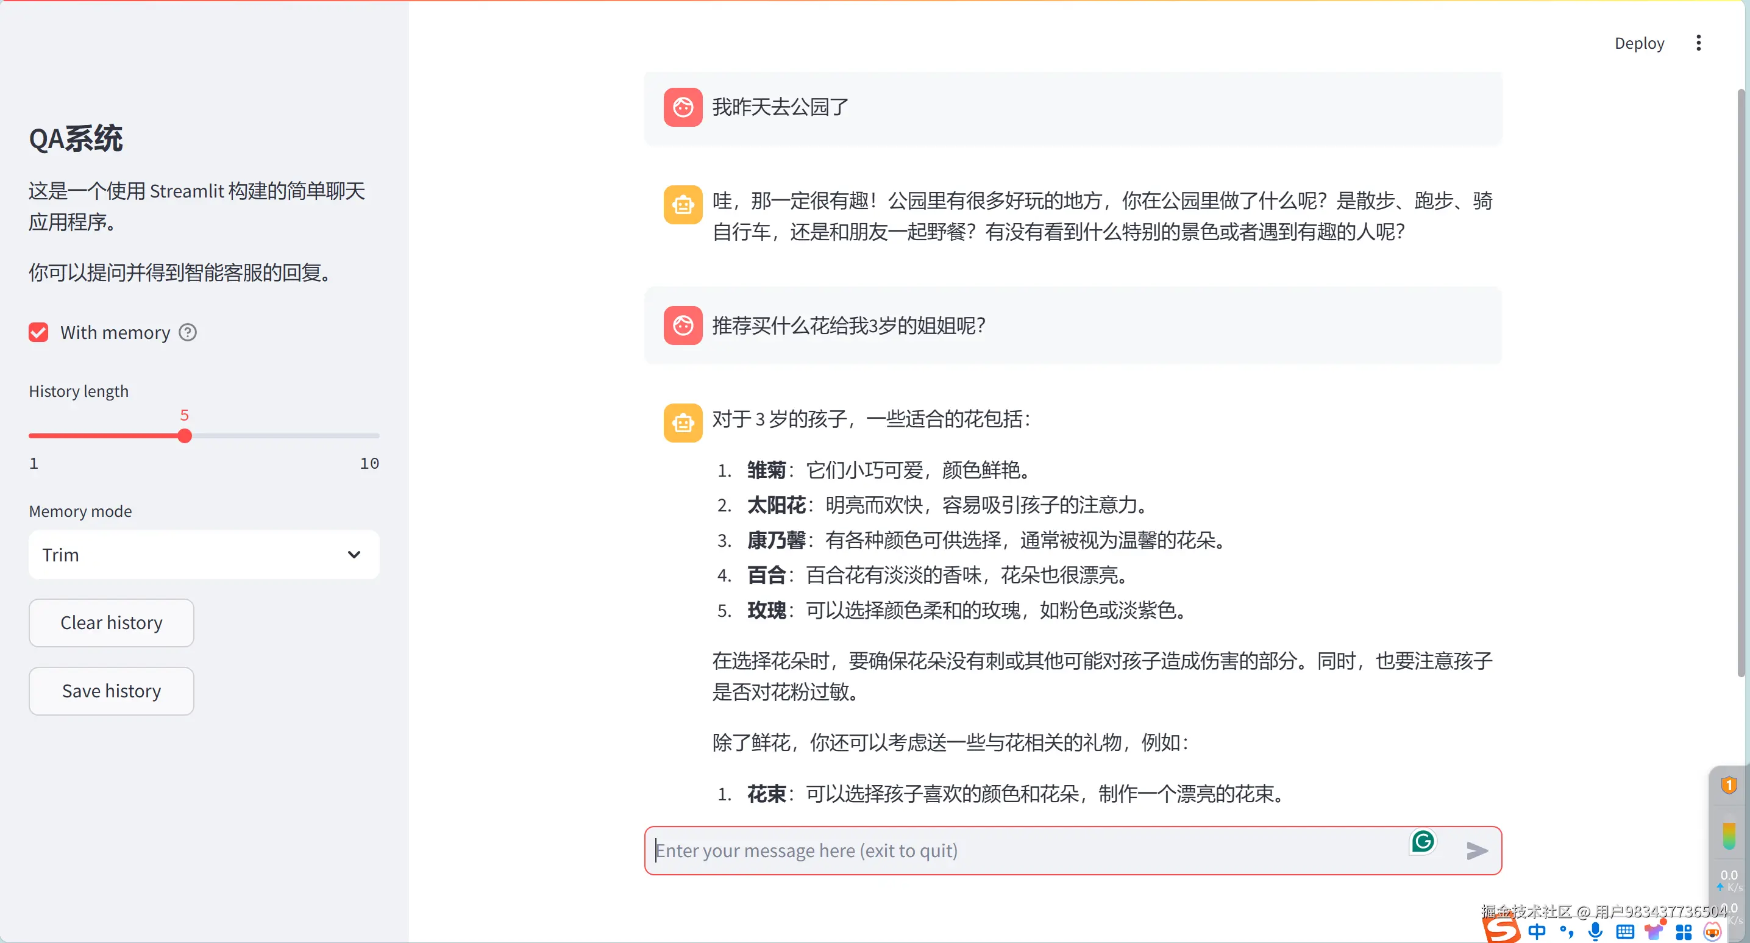Click the Sogou microphone voice input icon
Screen dimensions: 1750x943
(x=1595, y=931)
